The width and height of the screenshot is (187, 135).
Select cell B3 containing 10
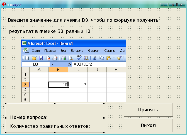click(x=58, y=85)
